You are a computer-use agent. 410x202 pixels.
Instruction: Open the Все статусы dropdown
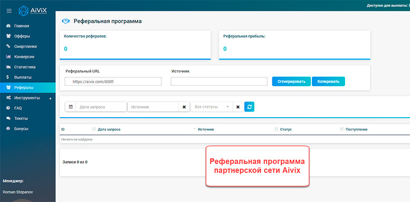211,107
